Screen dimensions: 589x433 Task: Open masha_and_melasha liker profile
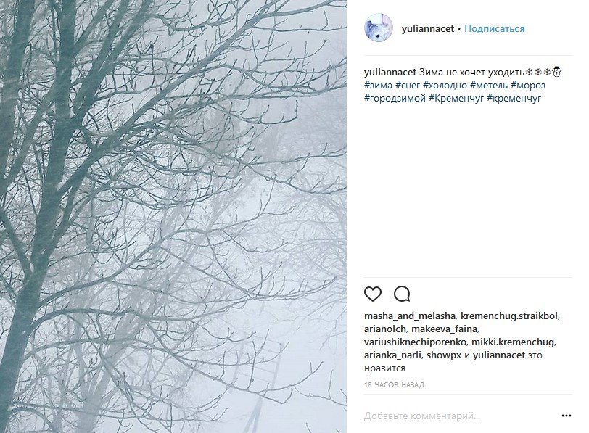coord(409,316)
